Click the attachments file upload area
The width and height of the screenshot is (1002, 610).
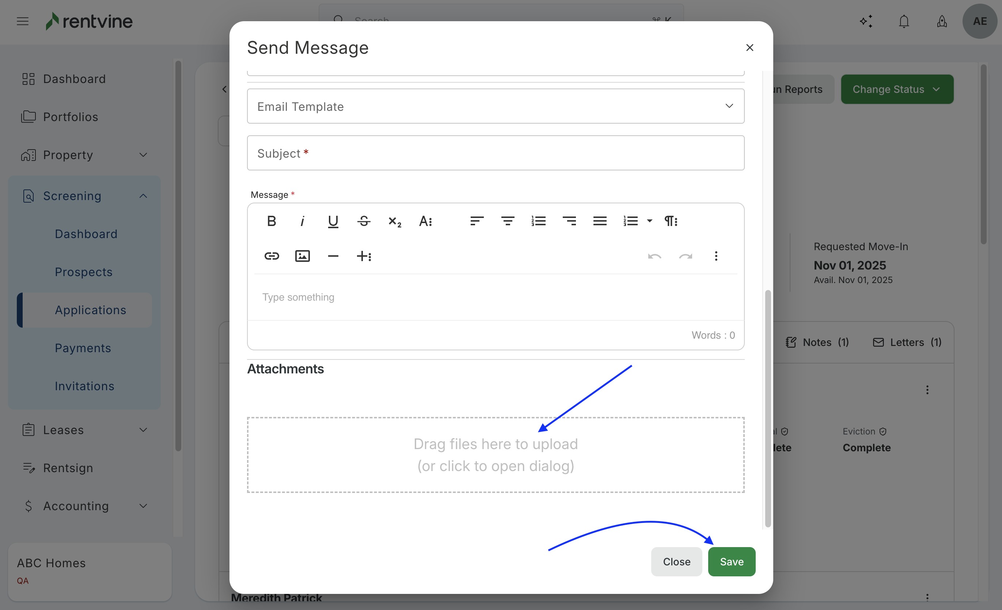pos(495,455)
